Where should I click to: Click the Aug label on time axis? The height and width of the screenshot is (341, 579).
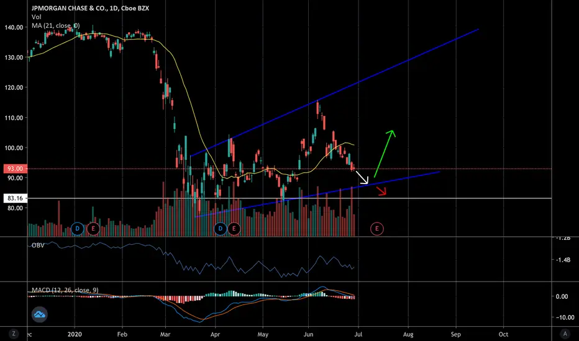coord(408,334)
